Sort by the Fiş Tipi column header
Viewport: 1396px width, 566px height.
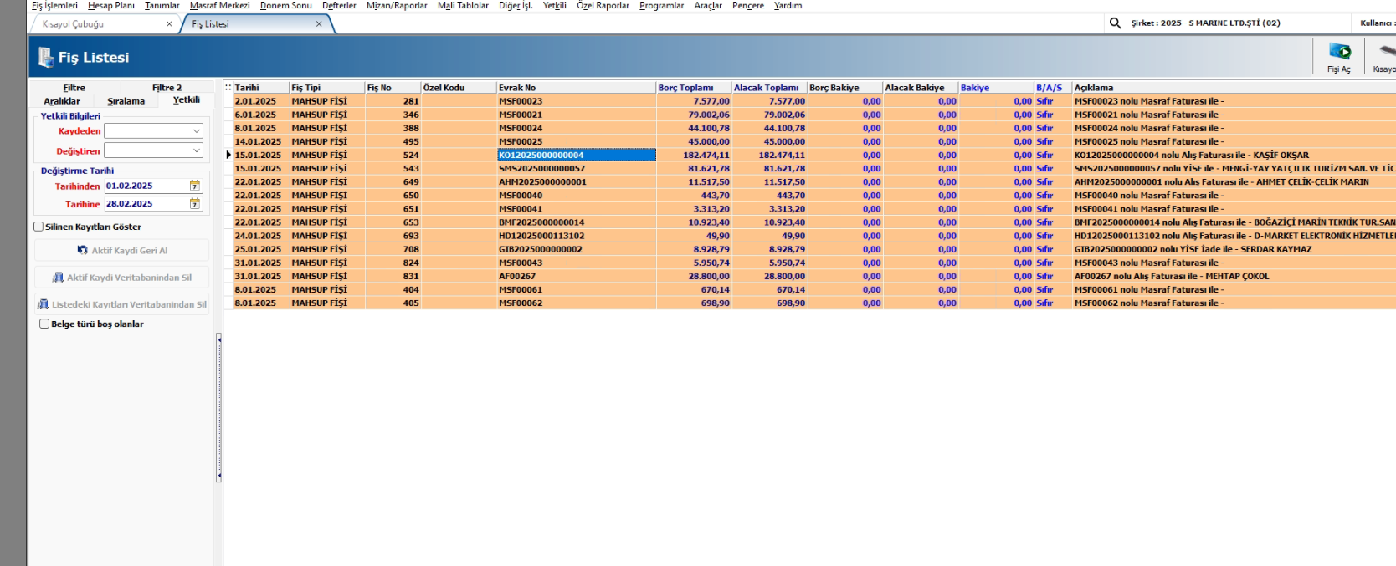click(326, 87)
